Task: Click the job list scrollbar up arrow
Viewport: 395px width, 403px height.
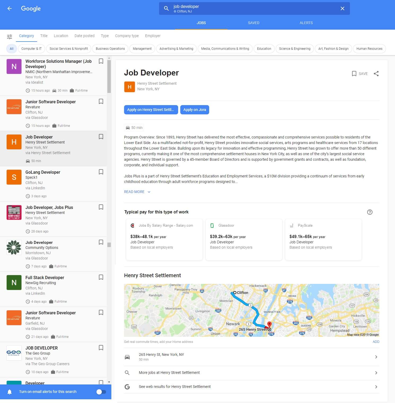Action: [109, 58]
